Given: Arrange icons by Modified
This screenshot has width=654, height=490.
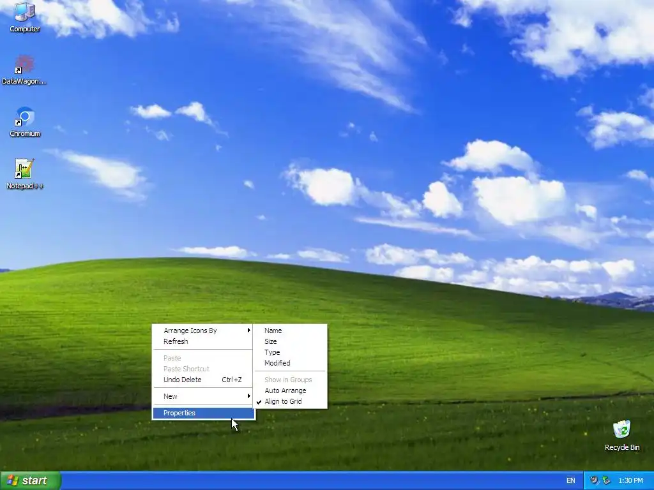Looking at the screenshot, I should pyautogui.click(x=291, y=363).
